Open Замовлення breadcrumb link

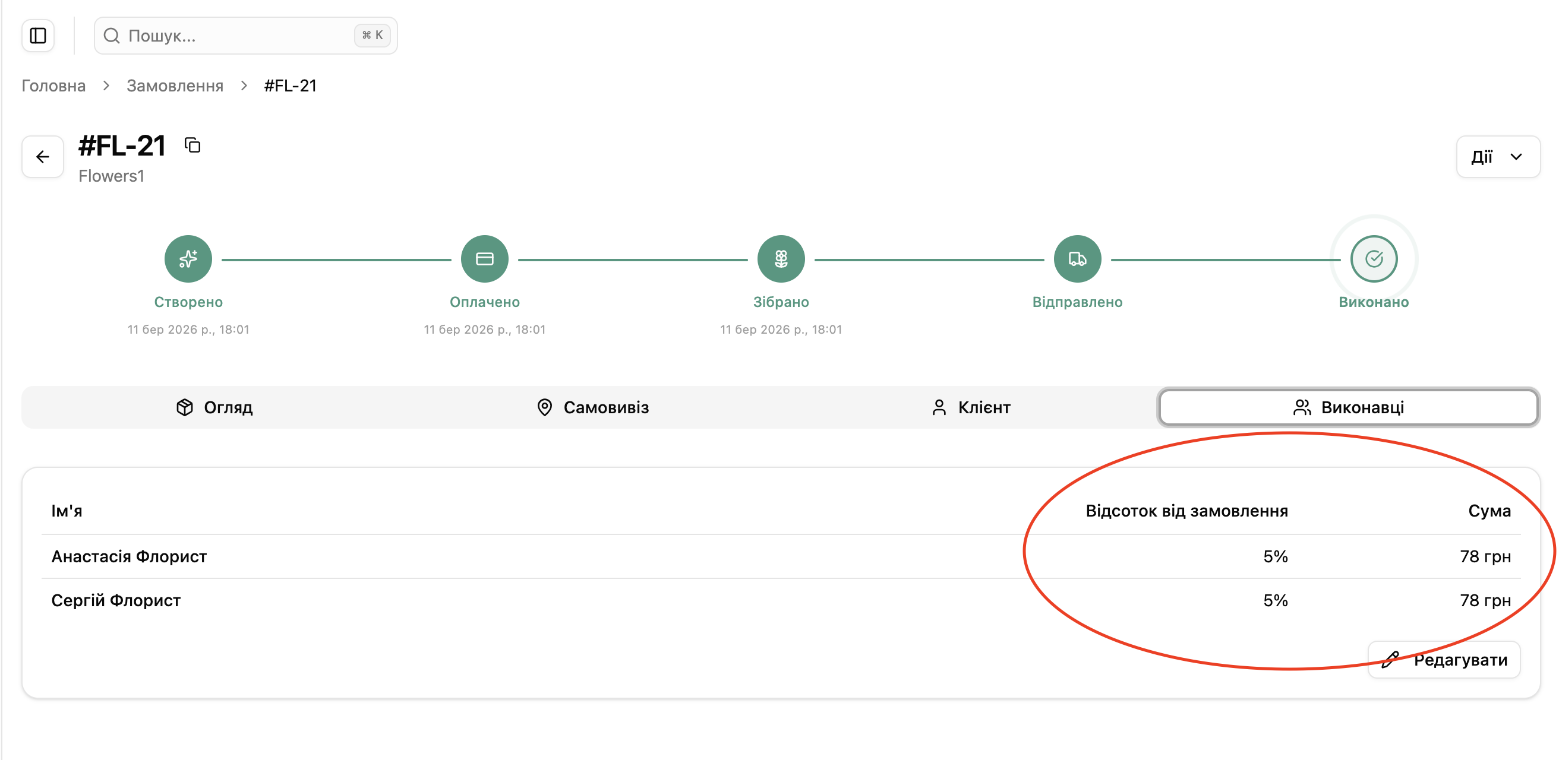point(175,86)
